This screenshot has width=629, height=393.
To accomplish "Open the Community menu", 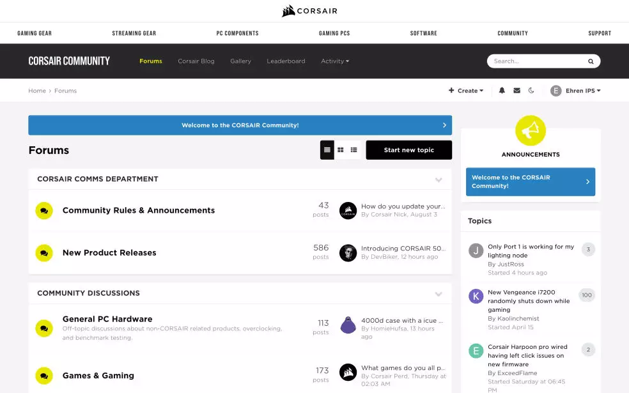I will [x=513, y=33].
